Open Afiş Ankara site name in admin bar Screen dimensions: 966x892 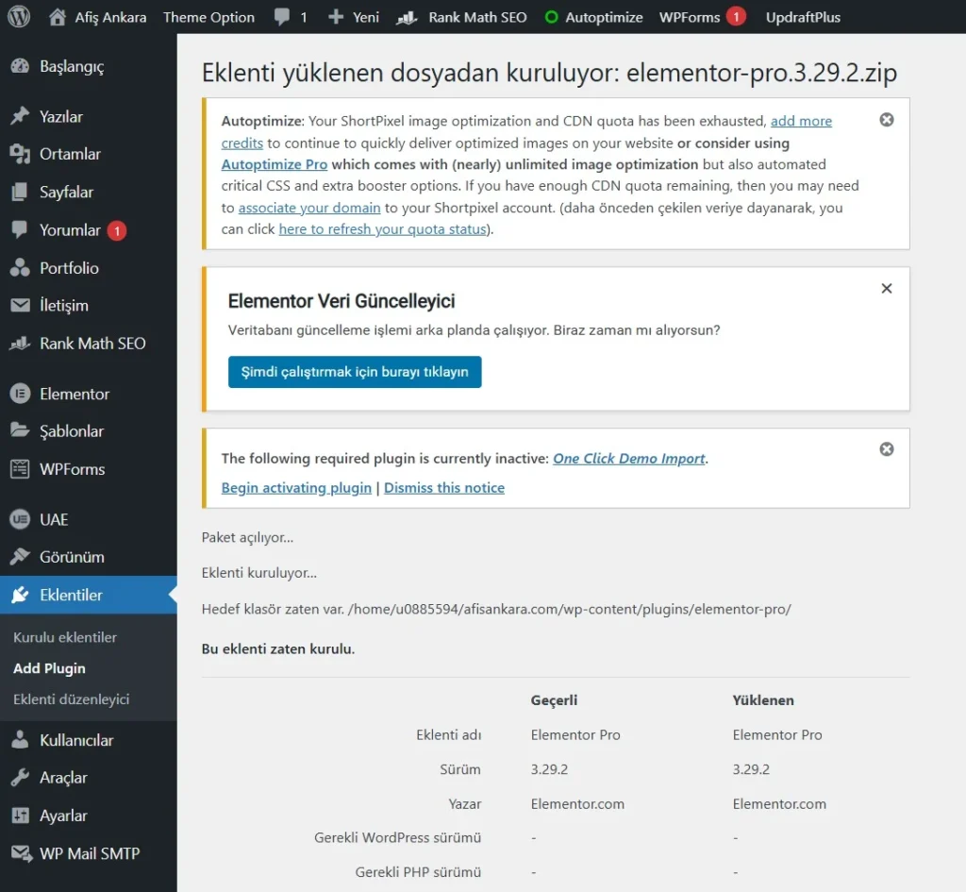pyautogui.click(x=111, y=17)
